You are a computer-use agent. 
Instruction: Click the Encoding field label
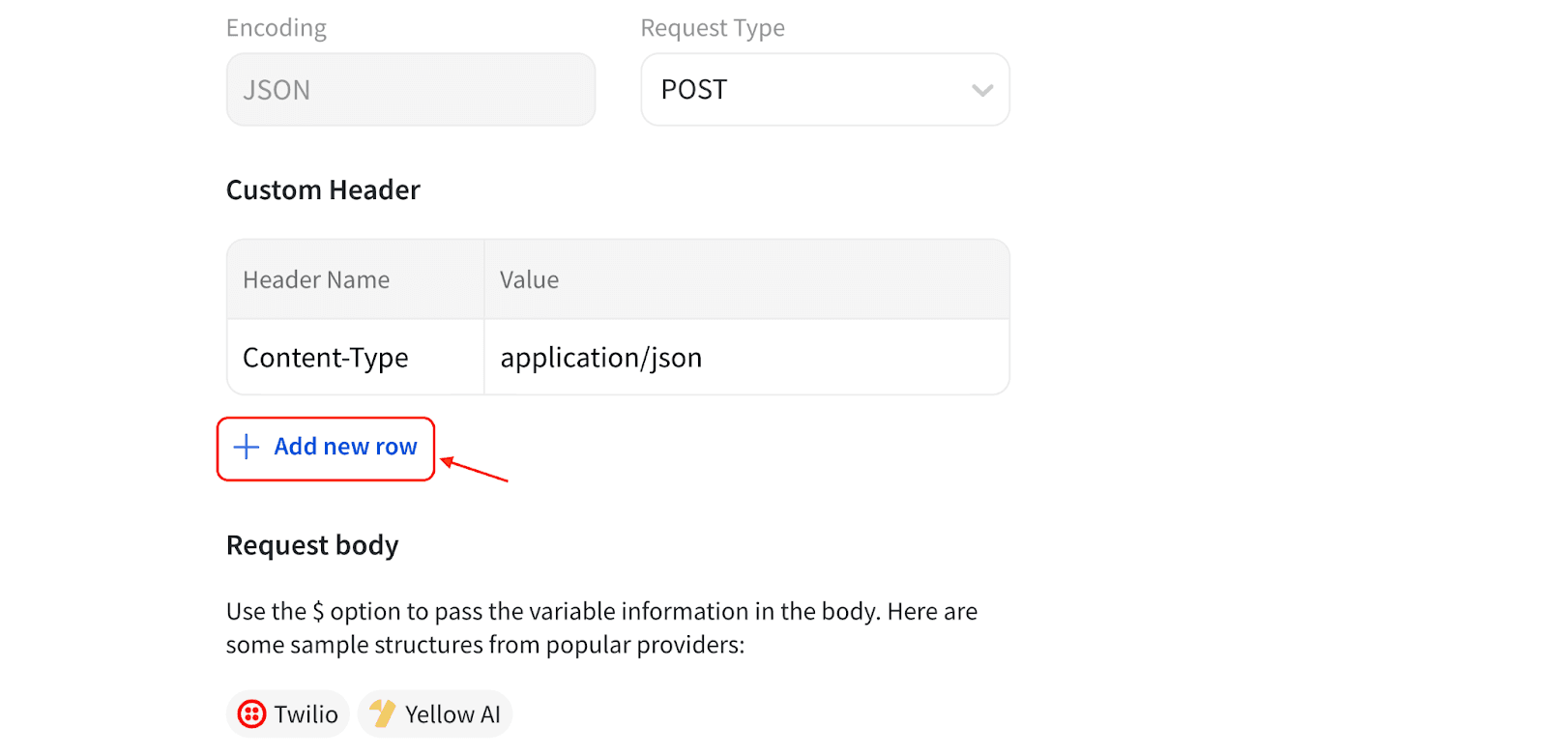coord(277,28)
